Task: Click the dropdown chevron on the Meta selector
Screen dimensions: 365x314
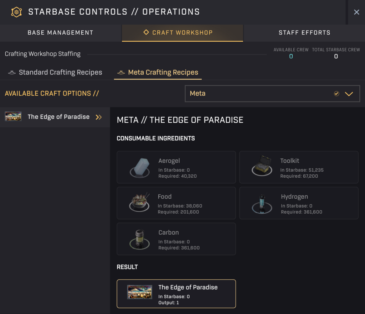Action: tap(349, 93)
